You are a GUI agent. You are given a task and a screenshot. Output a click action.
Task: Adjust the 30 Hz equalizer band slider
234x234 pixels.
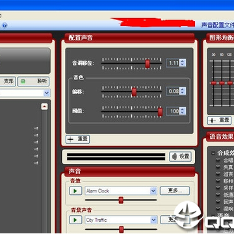[x=214, y=83]
